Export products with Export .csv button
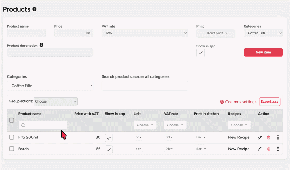 tap(269, 102)
